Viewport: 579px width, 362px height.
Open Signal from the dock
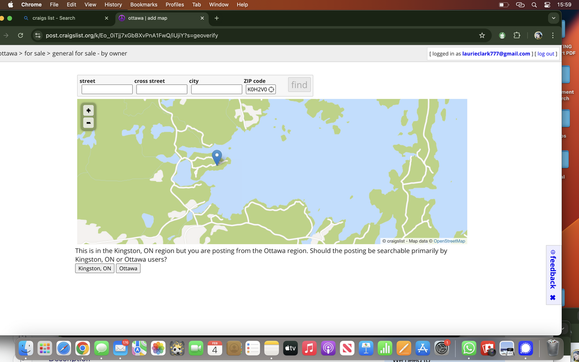click(526, 348)
